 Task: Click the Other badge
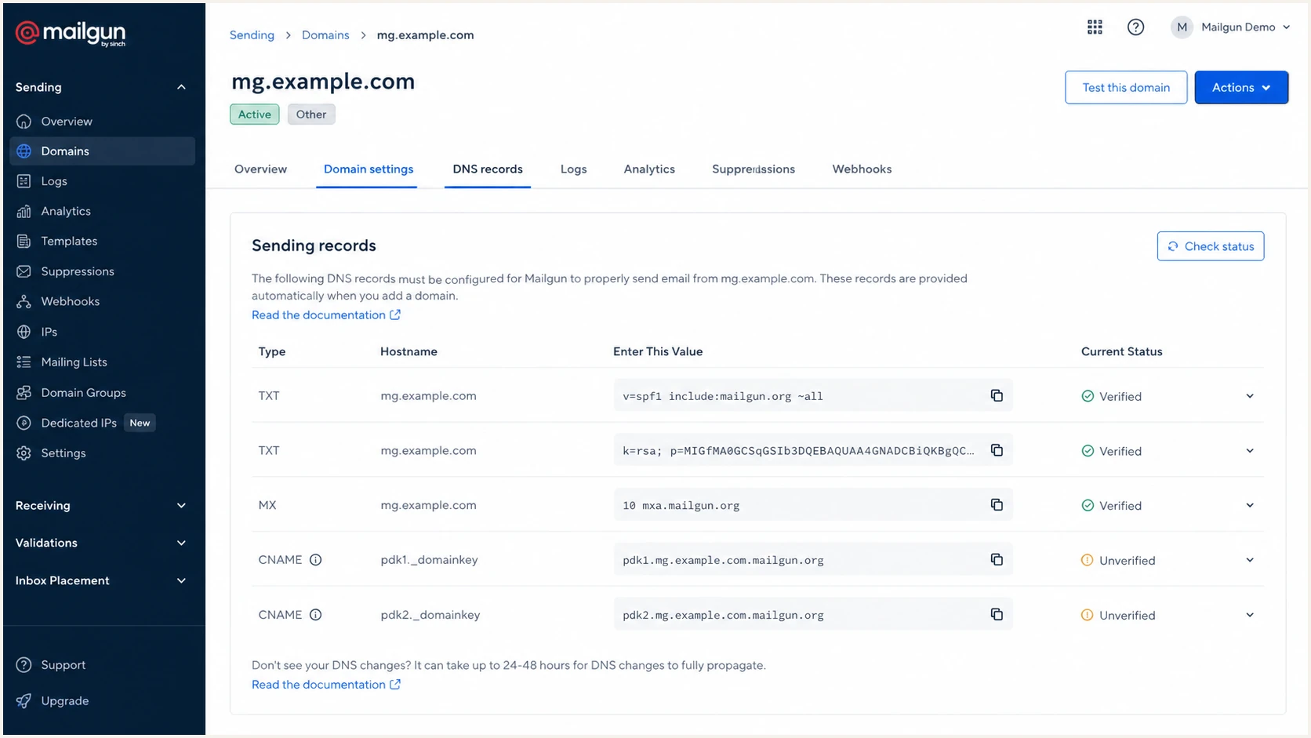311,115
